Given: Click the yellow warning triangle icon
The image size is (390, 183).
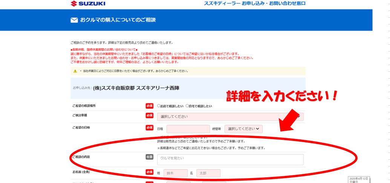Looking at the screenshot, I should pos(75,71).
